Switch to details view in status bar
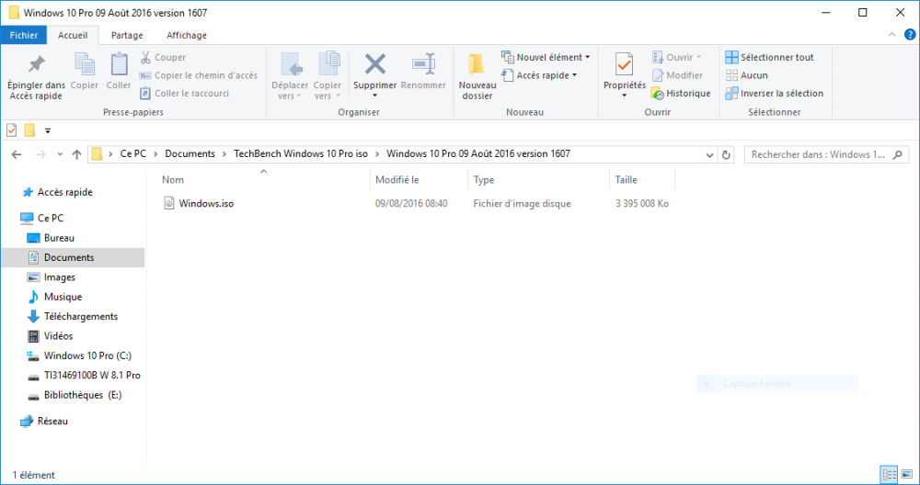This screenshot has height=485, width=920. 890,475
